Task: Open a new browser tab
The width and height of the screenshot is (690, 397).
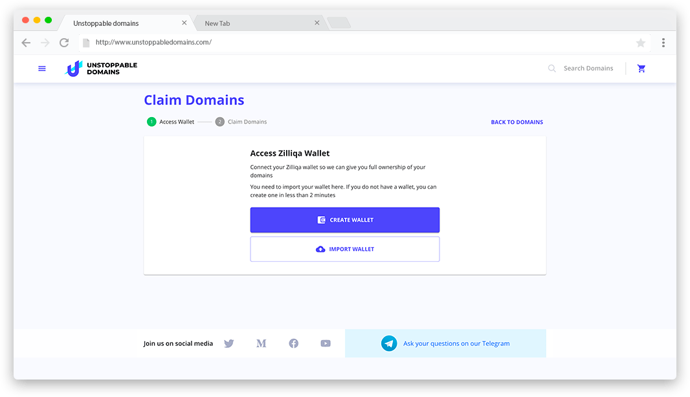Action: (339, 23)
